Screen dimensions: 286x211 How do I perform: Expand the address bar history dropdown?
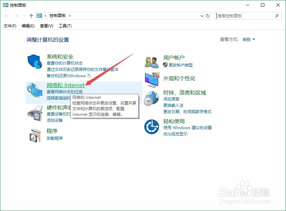coord(201,16)
